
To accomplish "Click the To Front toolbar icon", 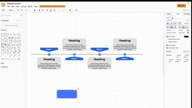I will click(x=39, y=10).
